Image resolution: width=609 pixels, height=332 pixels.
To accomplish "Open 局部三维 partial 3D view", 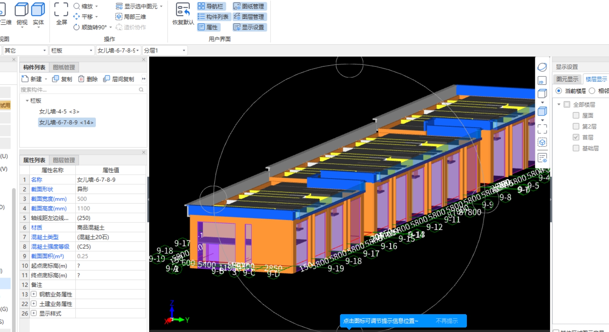I will (x=131, y=17).
